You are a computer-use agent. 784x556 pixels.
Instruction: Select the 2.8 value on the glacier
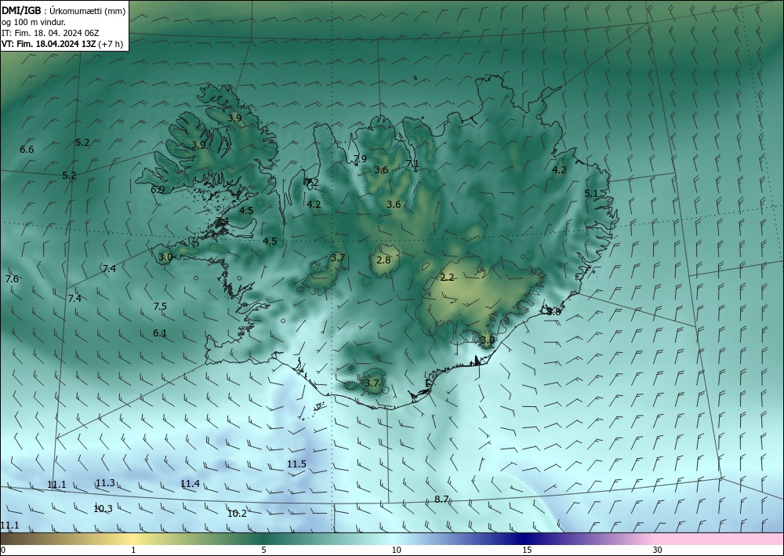(x=383, y=260)
